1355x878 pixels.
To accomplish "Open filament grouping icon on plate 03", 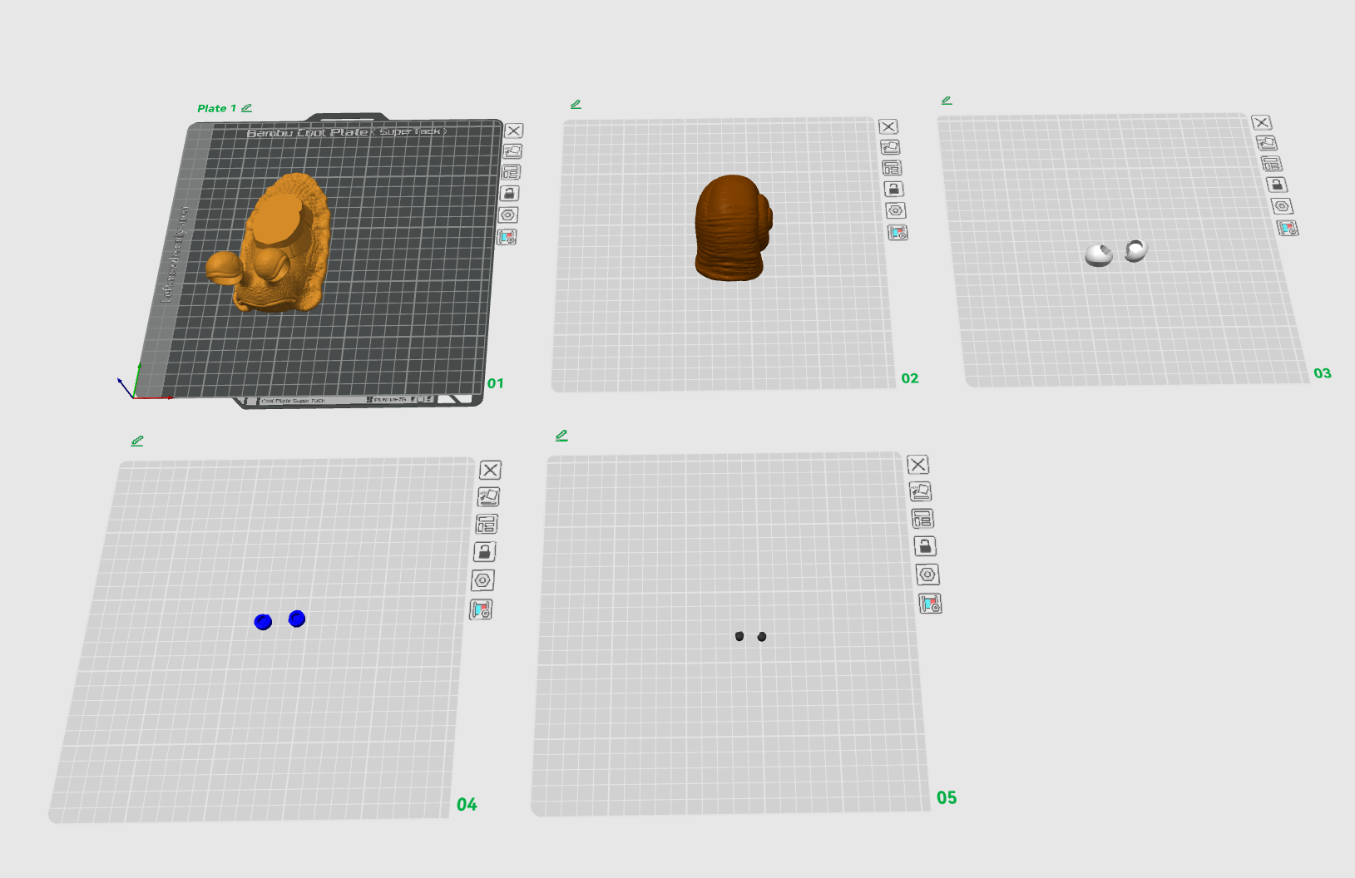I will (x=1288, y=228).
